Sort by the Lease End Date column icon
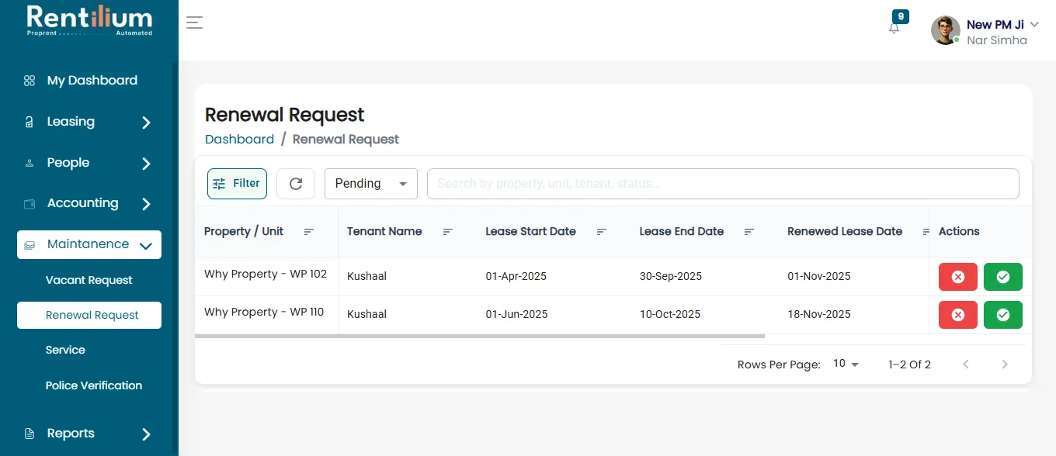 coord(749,232)
